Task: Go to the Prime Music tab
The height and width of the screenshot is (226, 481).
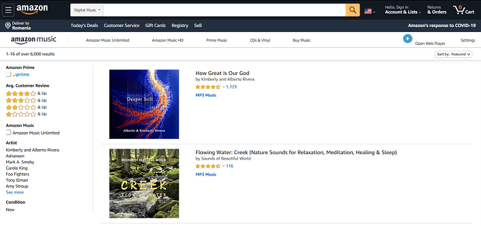Action: click(x=217, y=41)
